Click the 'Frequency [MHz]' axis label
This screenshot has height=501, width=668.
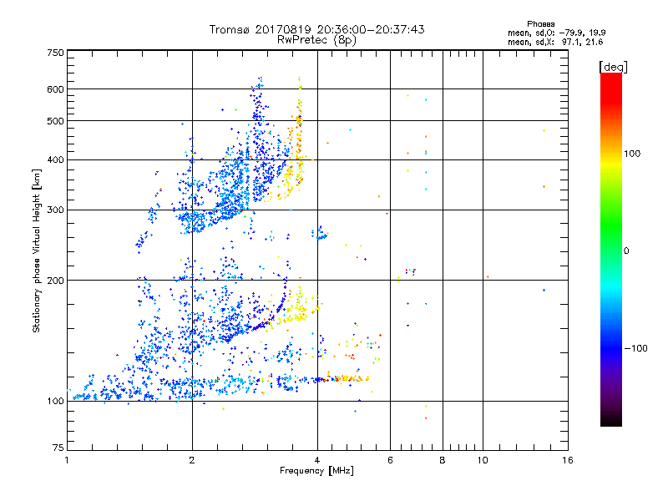316,471
